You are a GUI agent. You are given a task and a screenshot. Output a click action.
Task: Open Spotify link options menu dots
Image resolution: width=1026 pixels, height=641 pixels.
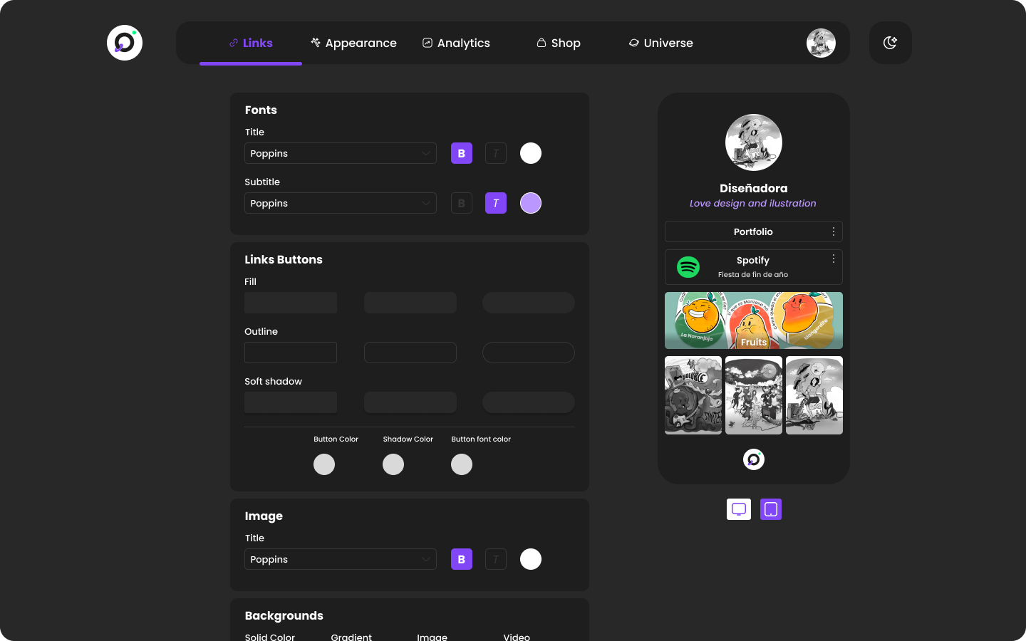click(x=833, y=259)
